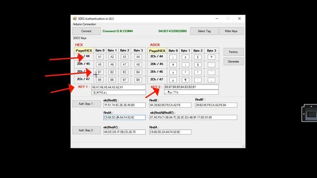The image size is (317, 178).
Task: Select the HEX cell containing A2
Action: (x=112, y=57)
